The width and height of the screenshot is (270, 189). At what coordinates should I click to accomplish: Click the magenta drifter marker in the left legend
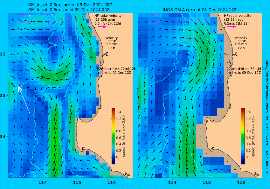[x=106, y=69]
